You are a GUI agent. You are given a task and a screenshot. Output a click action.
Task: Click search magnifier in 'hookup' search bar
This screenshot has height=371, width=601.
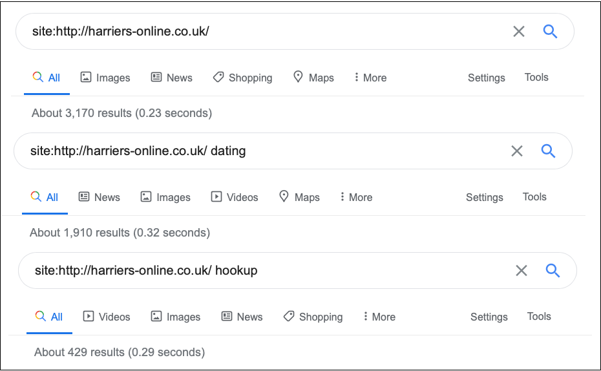(553, 271)
